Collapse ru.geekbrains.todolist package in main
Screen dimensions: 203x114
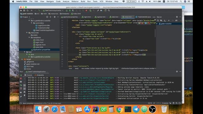pos(29,21)
